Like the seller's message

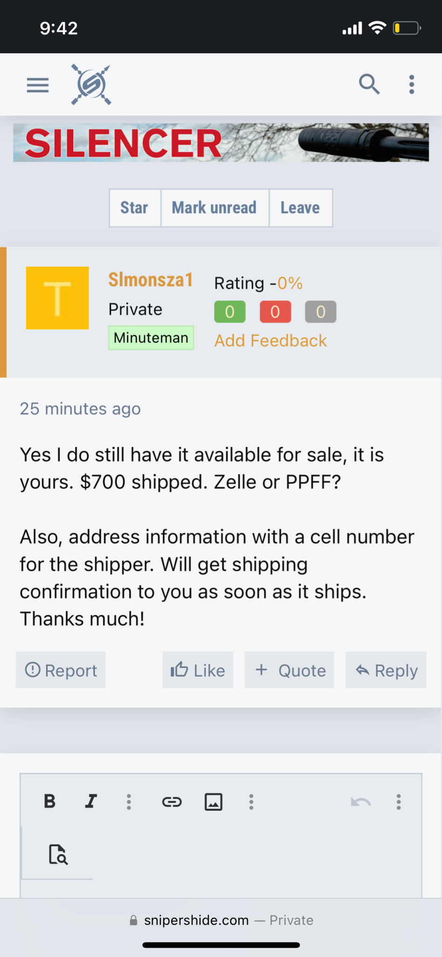[x=198, y=670]
